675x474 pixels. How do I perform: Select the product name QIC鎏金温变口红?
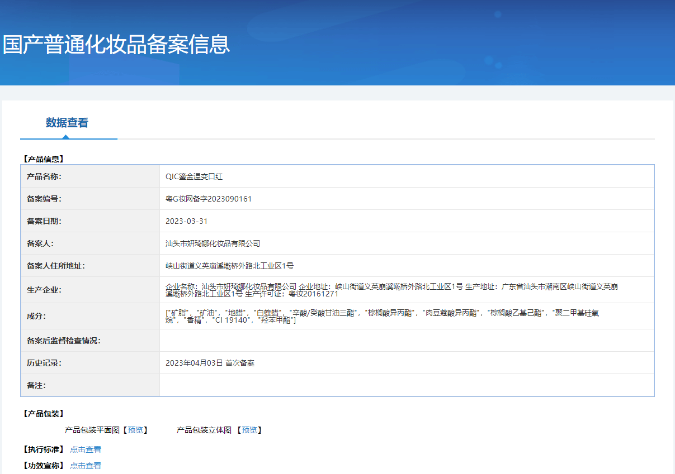194,176
